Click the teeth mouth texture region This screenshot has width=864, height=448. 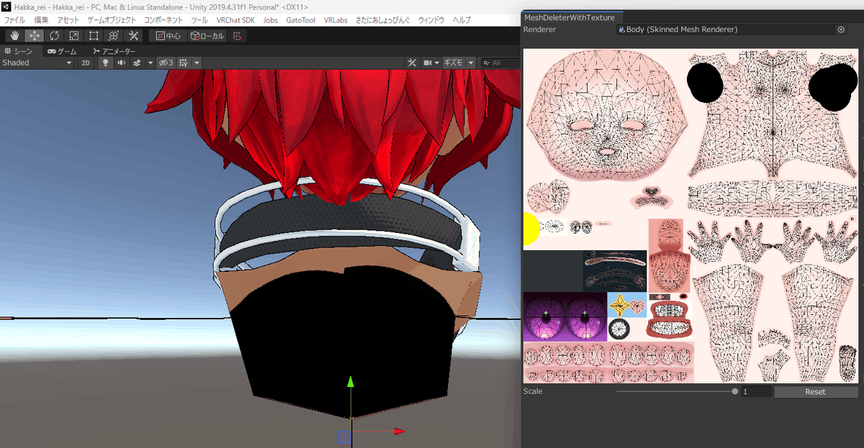click(x=669, y=318)
